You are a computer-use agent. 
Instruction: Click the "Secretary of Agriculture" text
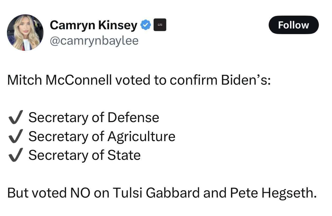click(x=102, y=136)
